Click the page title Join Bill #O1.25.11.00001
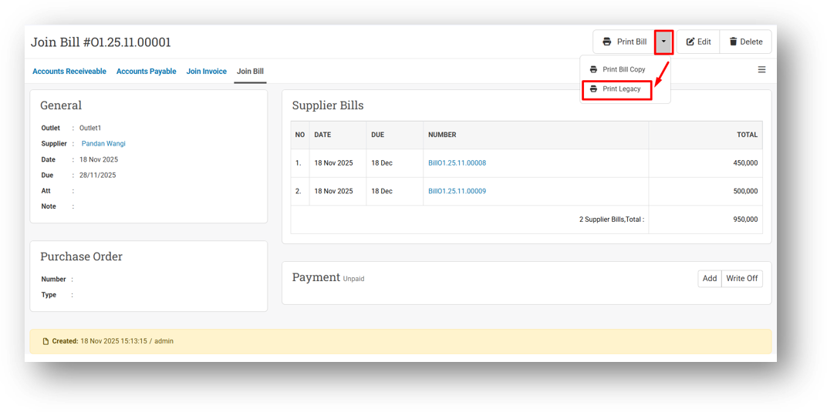The height and width of the screenshot is (412, 827). coord(101,42)
